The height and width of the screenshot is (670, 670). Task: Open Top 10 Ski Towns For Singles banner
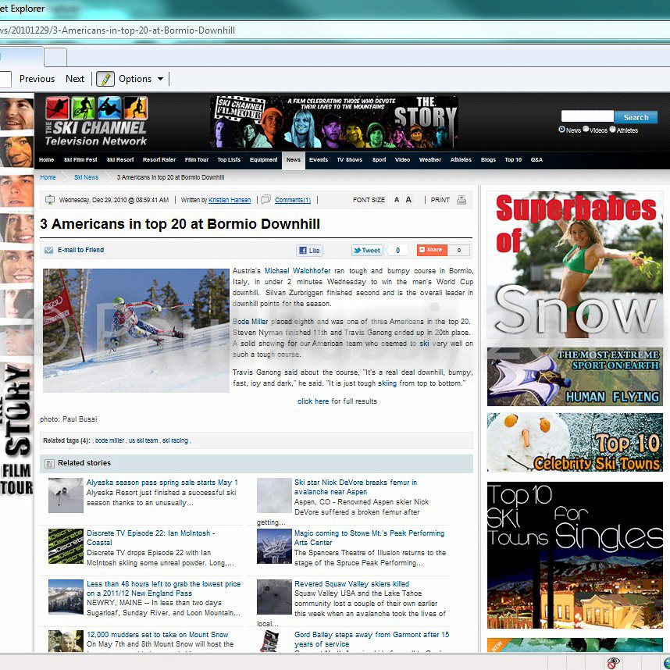[575, 555]
